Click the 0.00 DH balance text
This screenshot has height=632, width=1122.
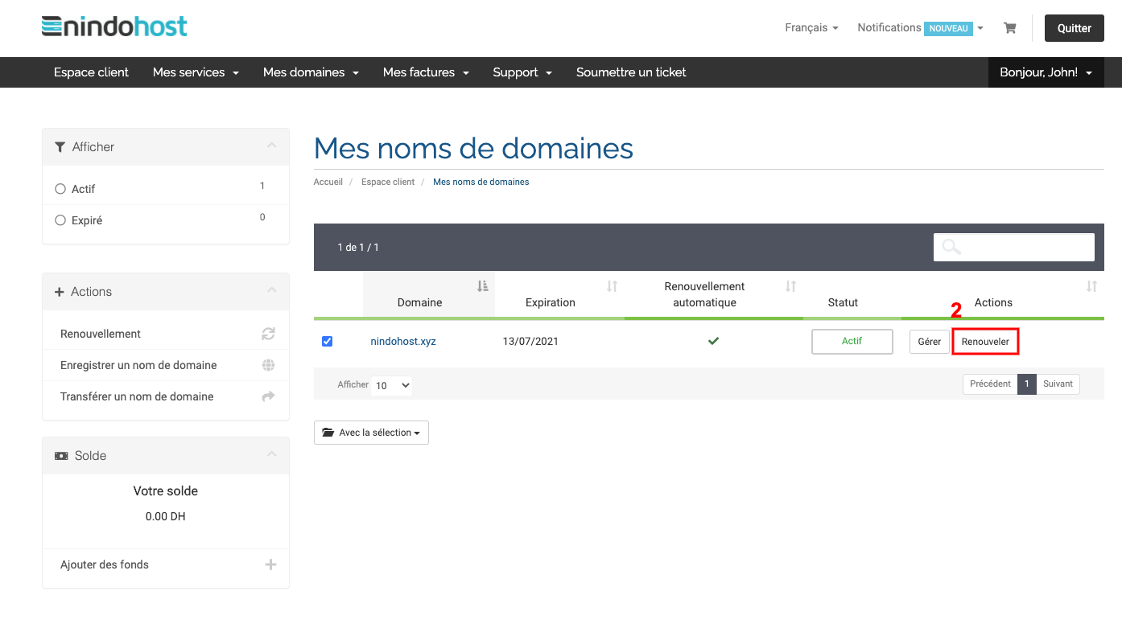[166, 516]
